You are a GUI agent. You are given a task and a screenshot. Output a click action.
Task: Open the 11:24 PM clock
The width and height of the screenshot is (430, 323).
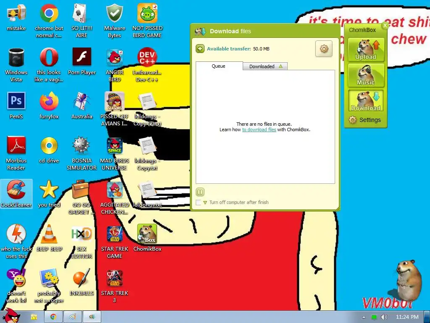pyautogui.click(x=407, y=317)
